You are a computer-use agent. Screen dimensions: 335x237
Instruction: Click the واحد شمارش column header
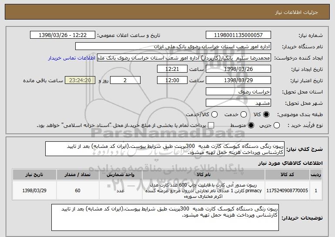pyautogui.click(x=121, y=174)
